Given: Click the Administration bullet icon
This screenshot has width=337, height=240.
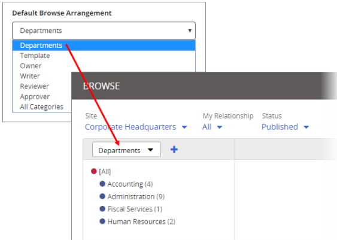Looking at the screenshot, I should pyautogui.click(x=102, y=196).
